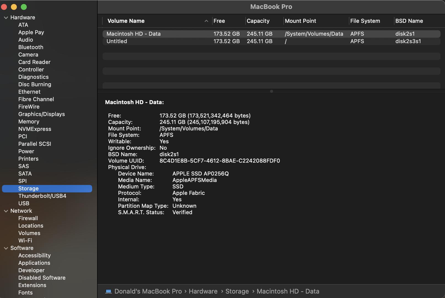This screenshot has width=445, height=298.
Task: Select Wi-Fi under Network
Action: 25,241
